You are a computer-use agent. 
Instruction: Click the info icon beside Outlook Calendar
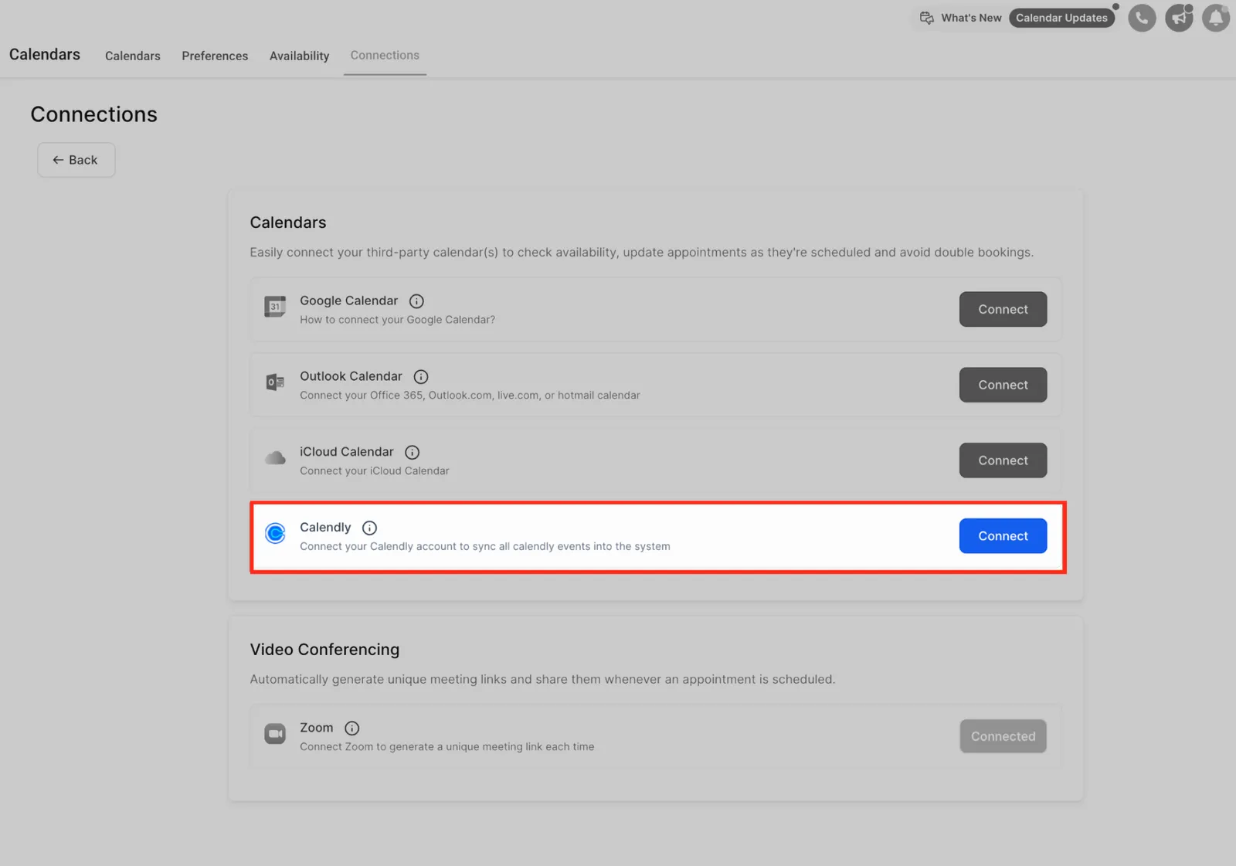421,377
